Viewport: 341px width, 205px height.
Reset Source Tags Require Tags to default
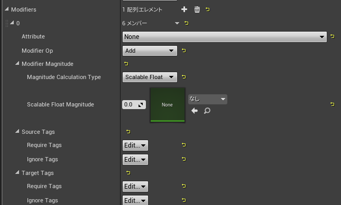click(x=184, y=145)
